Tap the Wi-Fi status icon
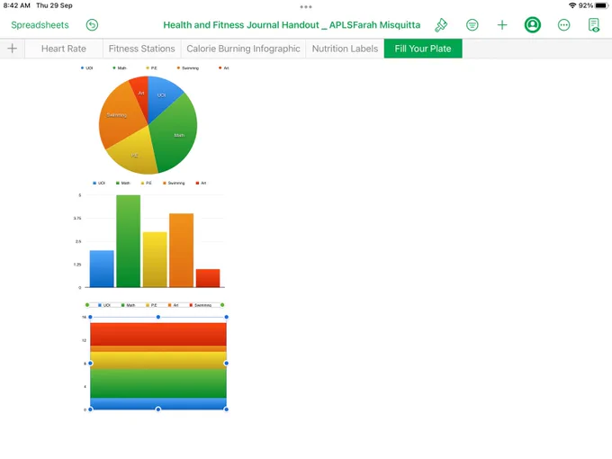612x459 pixels. point(572,5)
